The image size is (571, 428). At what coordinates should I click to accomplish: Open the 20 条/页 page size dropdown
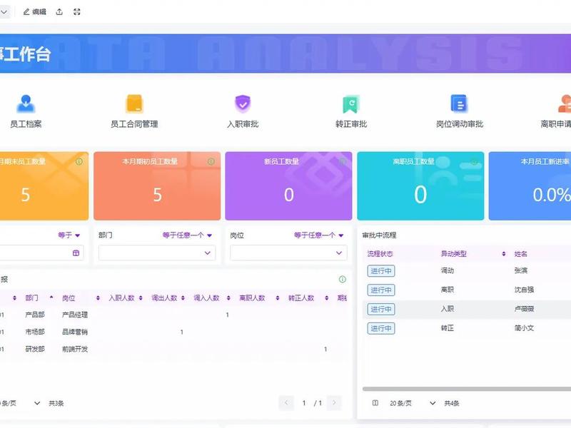[412, 403]
